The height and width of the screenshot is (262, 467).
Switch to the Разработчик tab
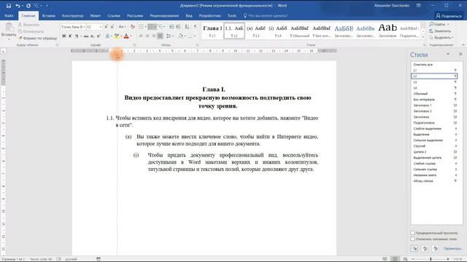tap(209, 15)
